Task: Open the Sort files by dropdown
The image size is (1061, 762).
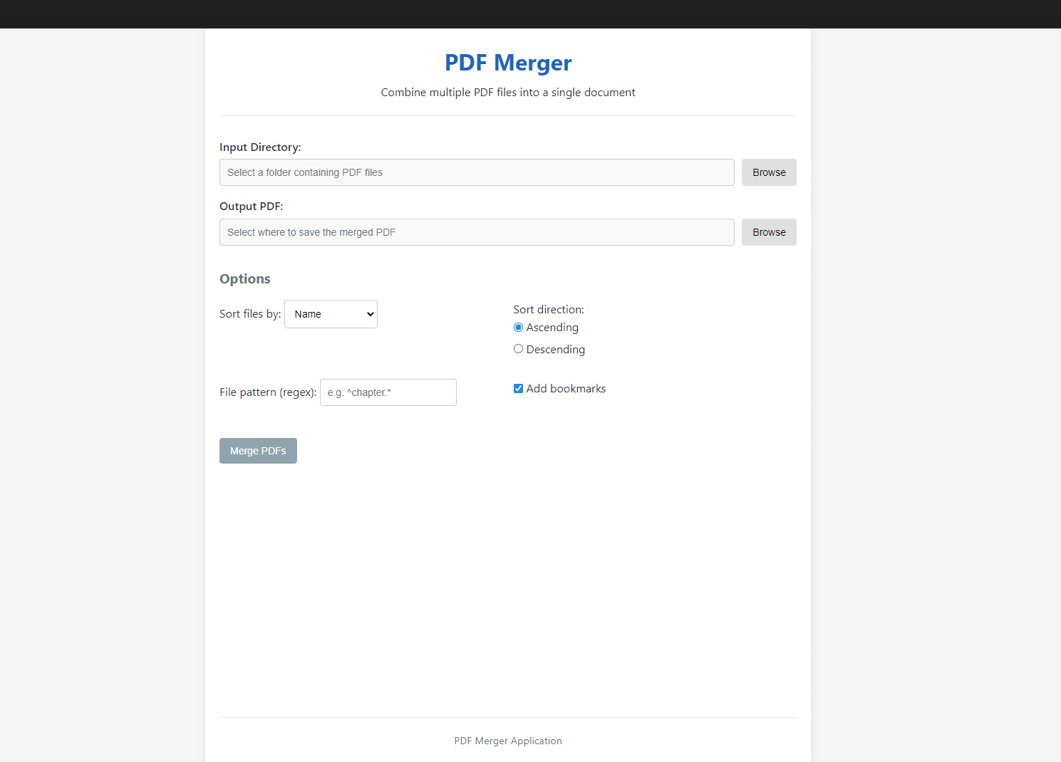Action: [331, 314]
